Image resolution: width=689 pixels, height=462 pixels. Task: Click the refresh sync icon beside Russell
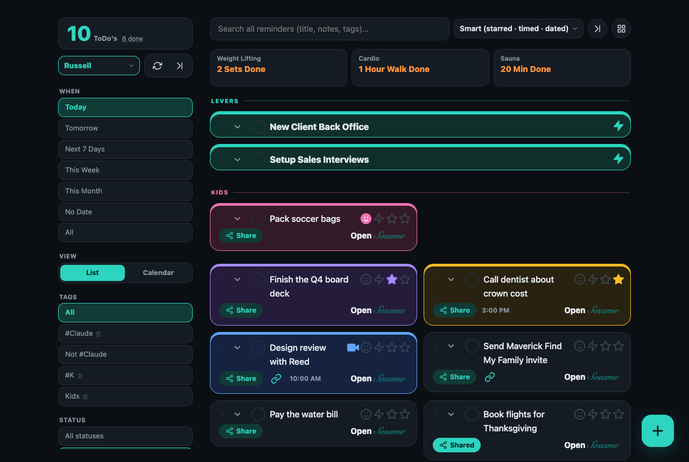tap(157, 66)
